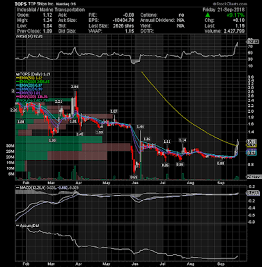Click the Volume bars icon in legend

coord(17,101)
